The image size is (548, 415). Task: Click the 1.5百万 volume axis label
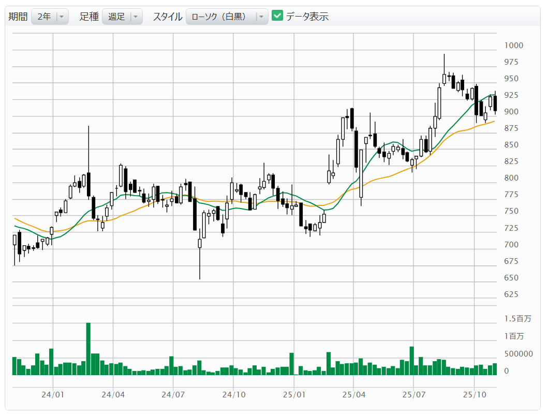coord(517,318)
